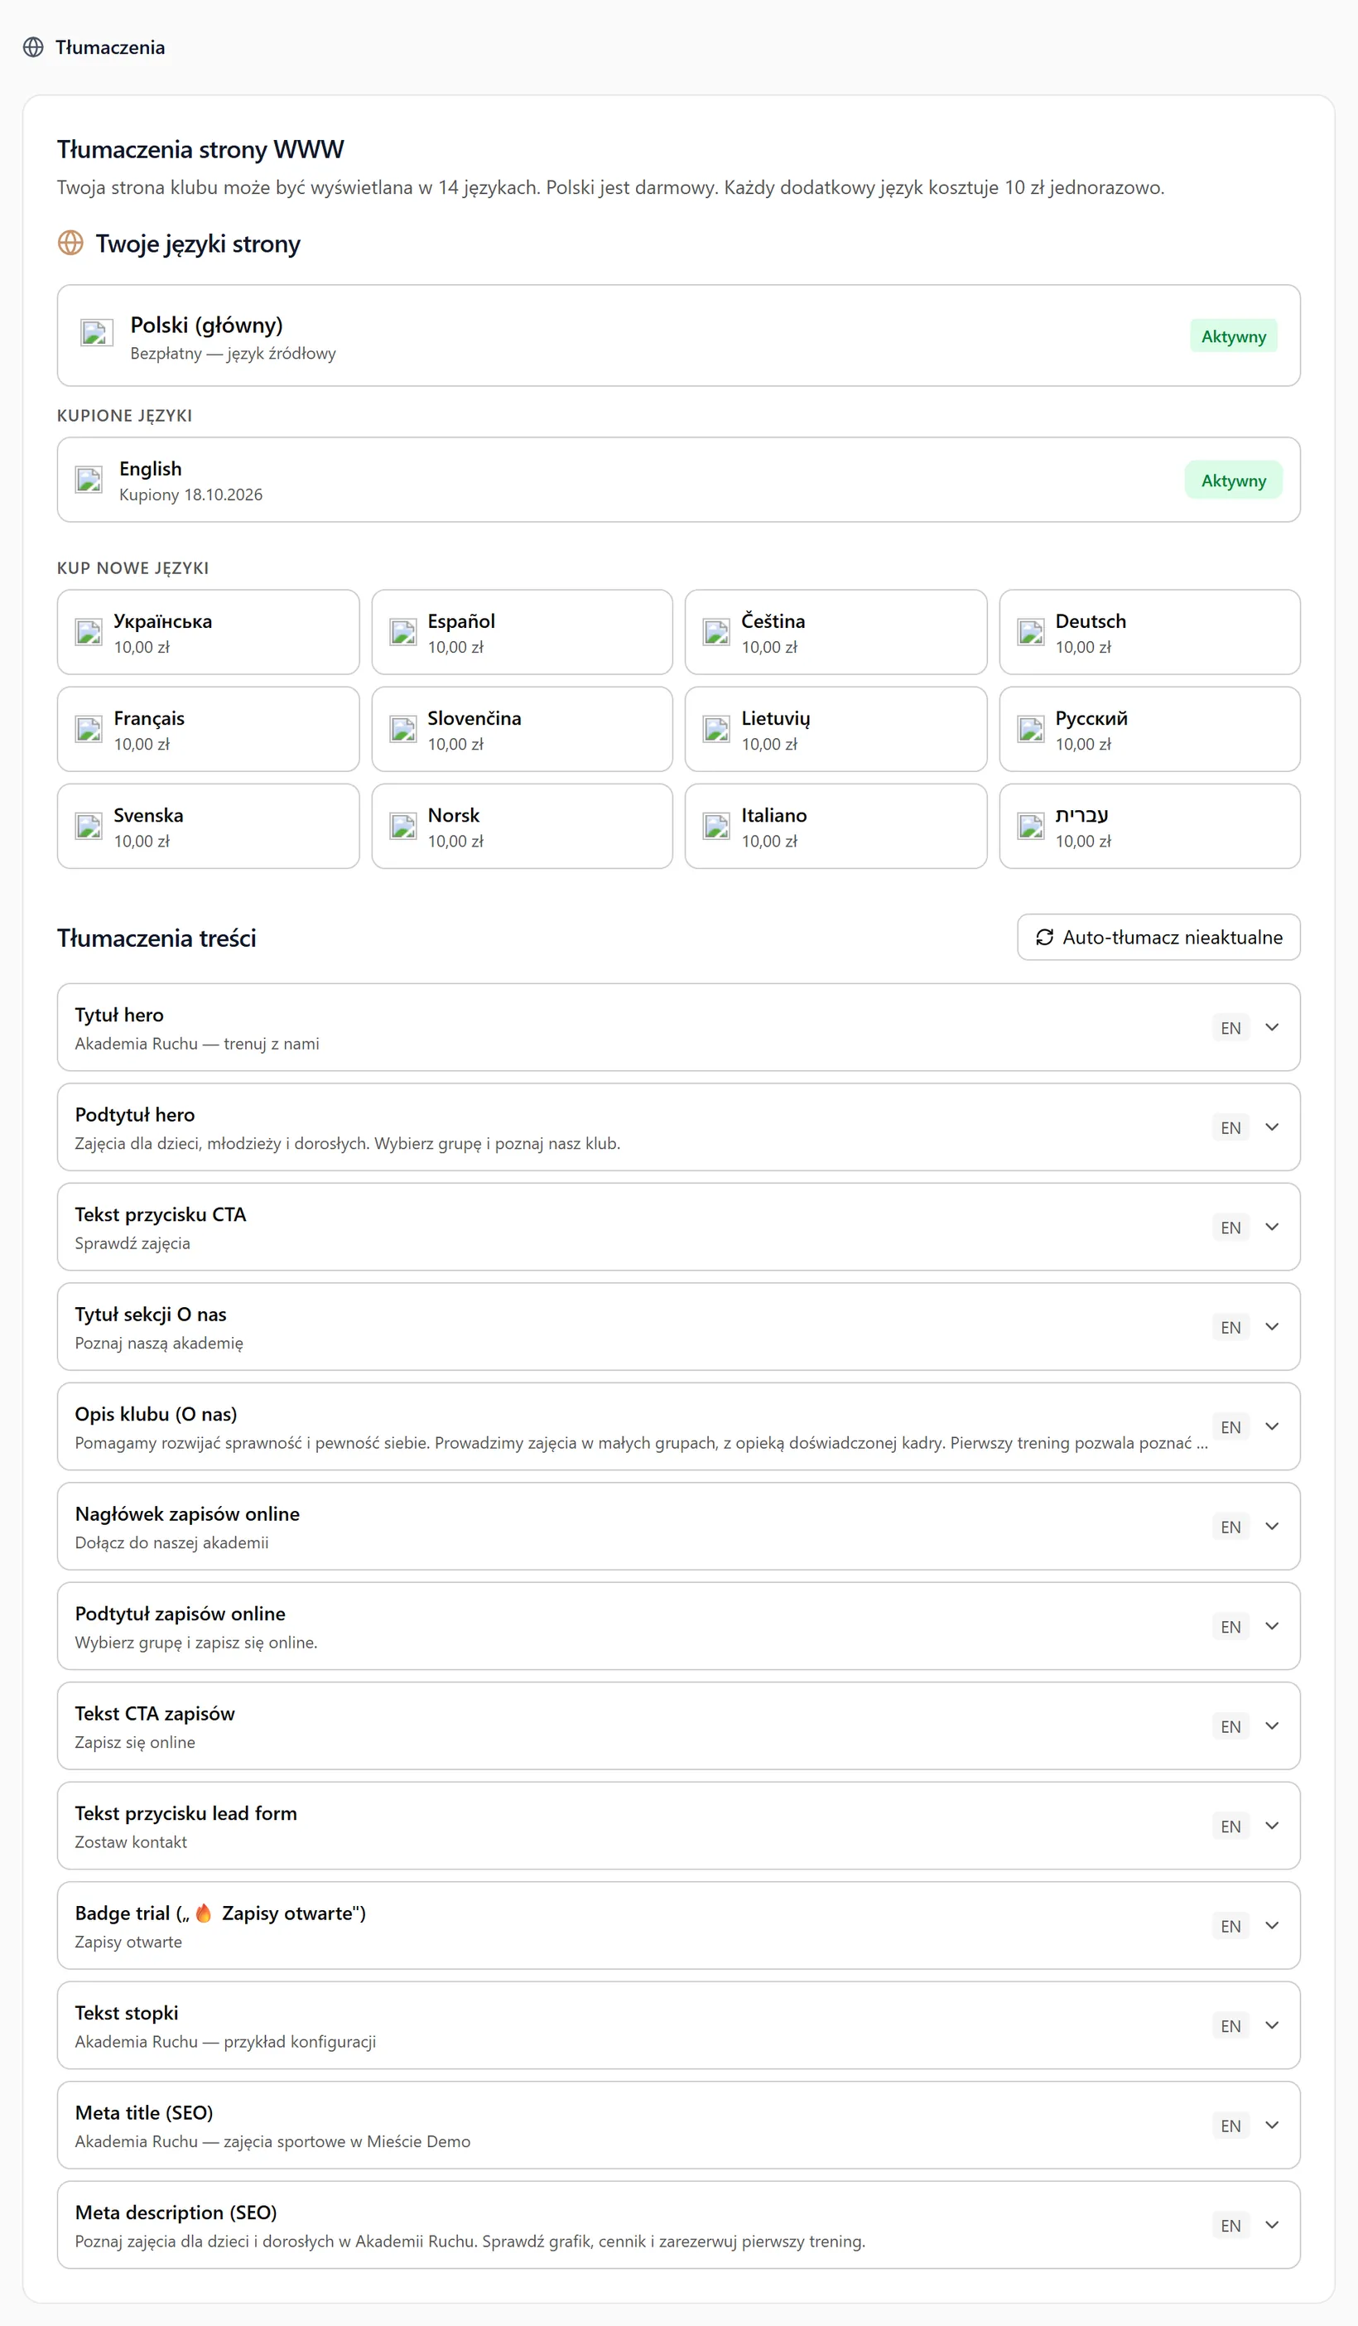
Task: Click the Aktywny badge for English
Action: click(x=1234, y=480)
